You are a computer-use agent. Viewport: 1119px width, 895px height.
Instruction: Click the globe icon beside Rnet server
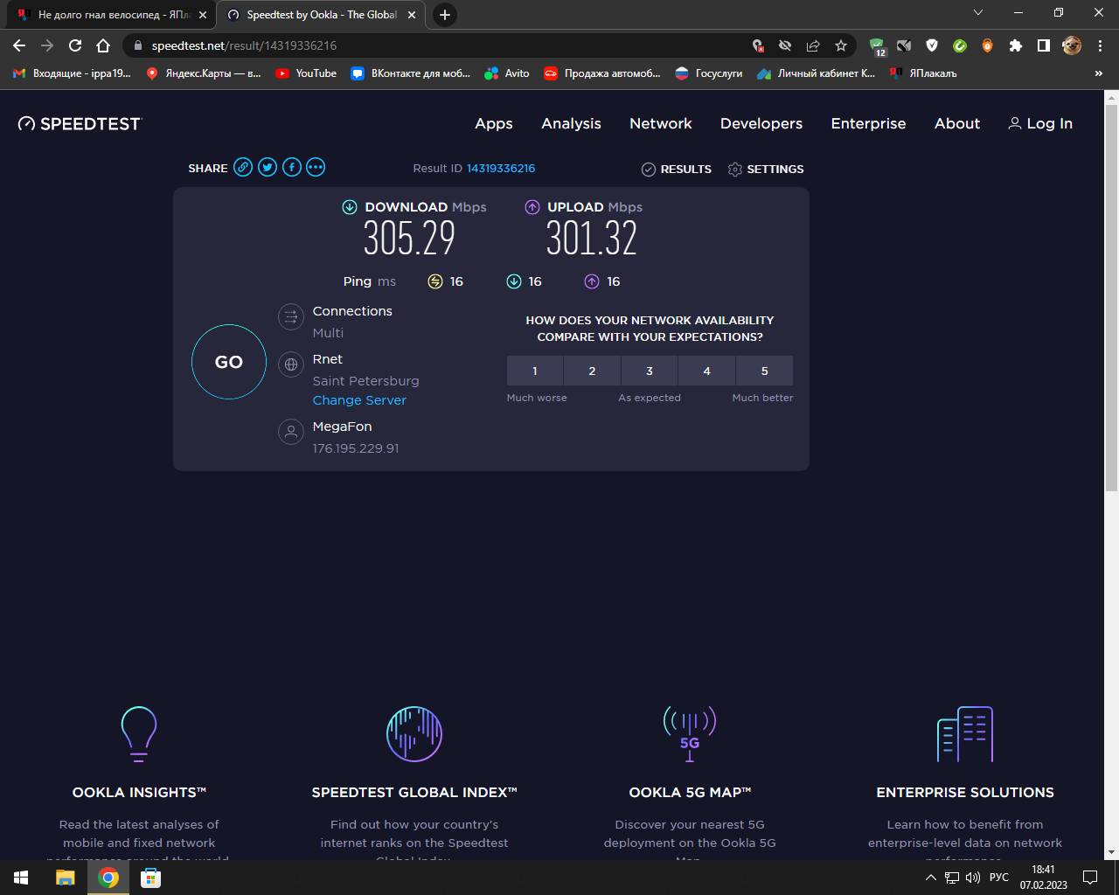(291, 364)
